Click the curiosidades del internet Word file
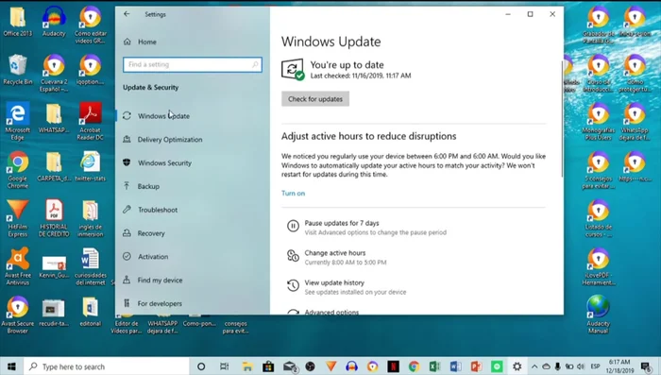The width and height of the screenshot is (661, 375). [x=91, y=266]
